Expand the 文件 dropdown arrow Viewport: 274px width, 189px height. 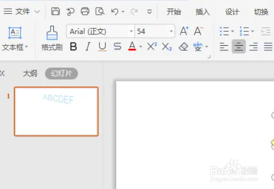click(x=37, y=12)
